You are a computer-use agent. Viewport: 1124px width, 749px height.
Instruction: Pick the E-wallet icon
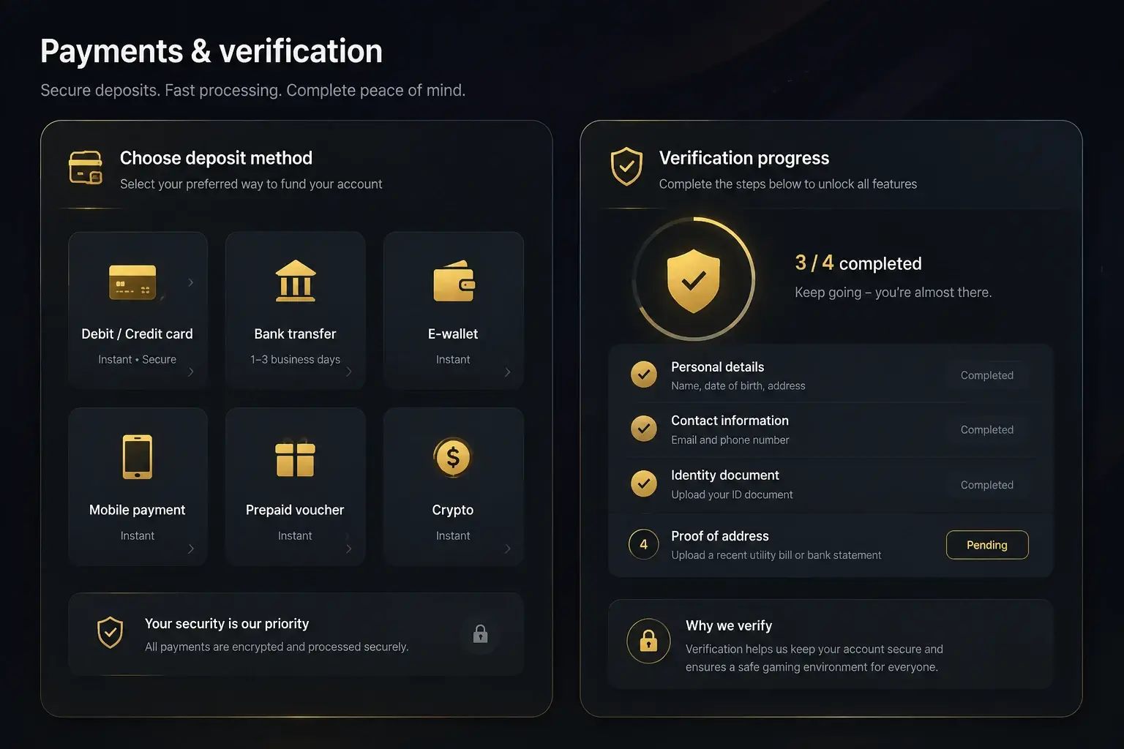[x=454, y=282]
